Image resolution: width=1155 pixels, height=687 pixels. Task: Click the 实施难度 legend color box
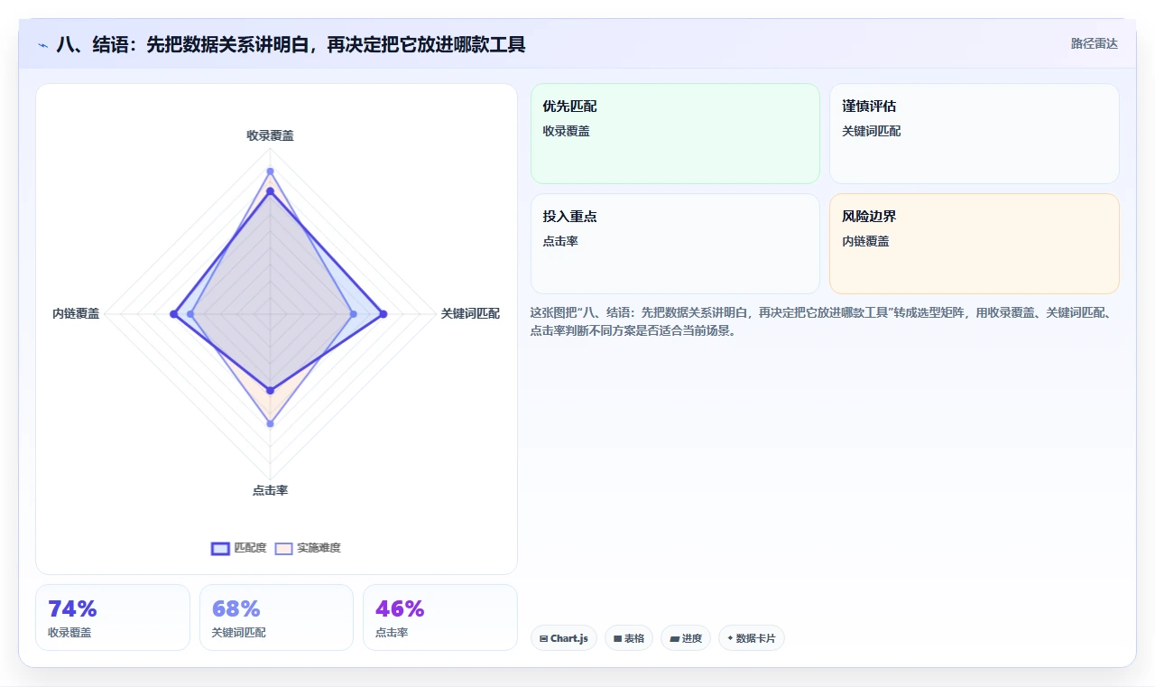coord(284,548)
